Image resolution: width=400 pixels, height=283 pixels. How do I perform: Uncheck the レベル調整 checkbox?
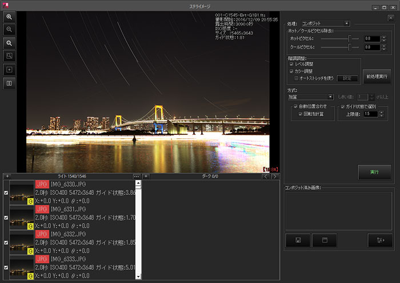coord(293,64)
